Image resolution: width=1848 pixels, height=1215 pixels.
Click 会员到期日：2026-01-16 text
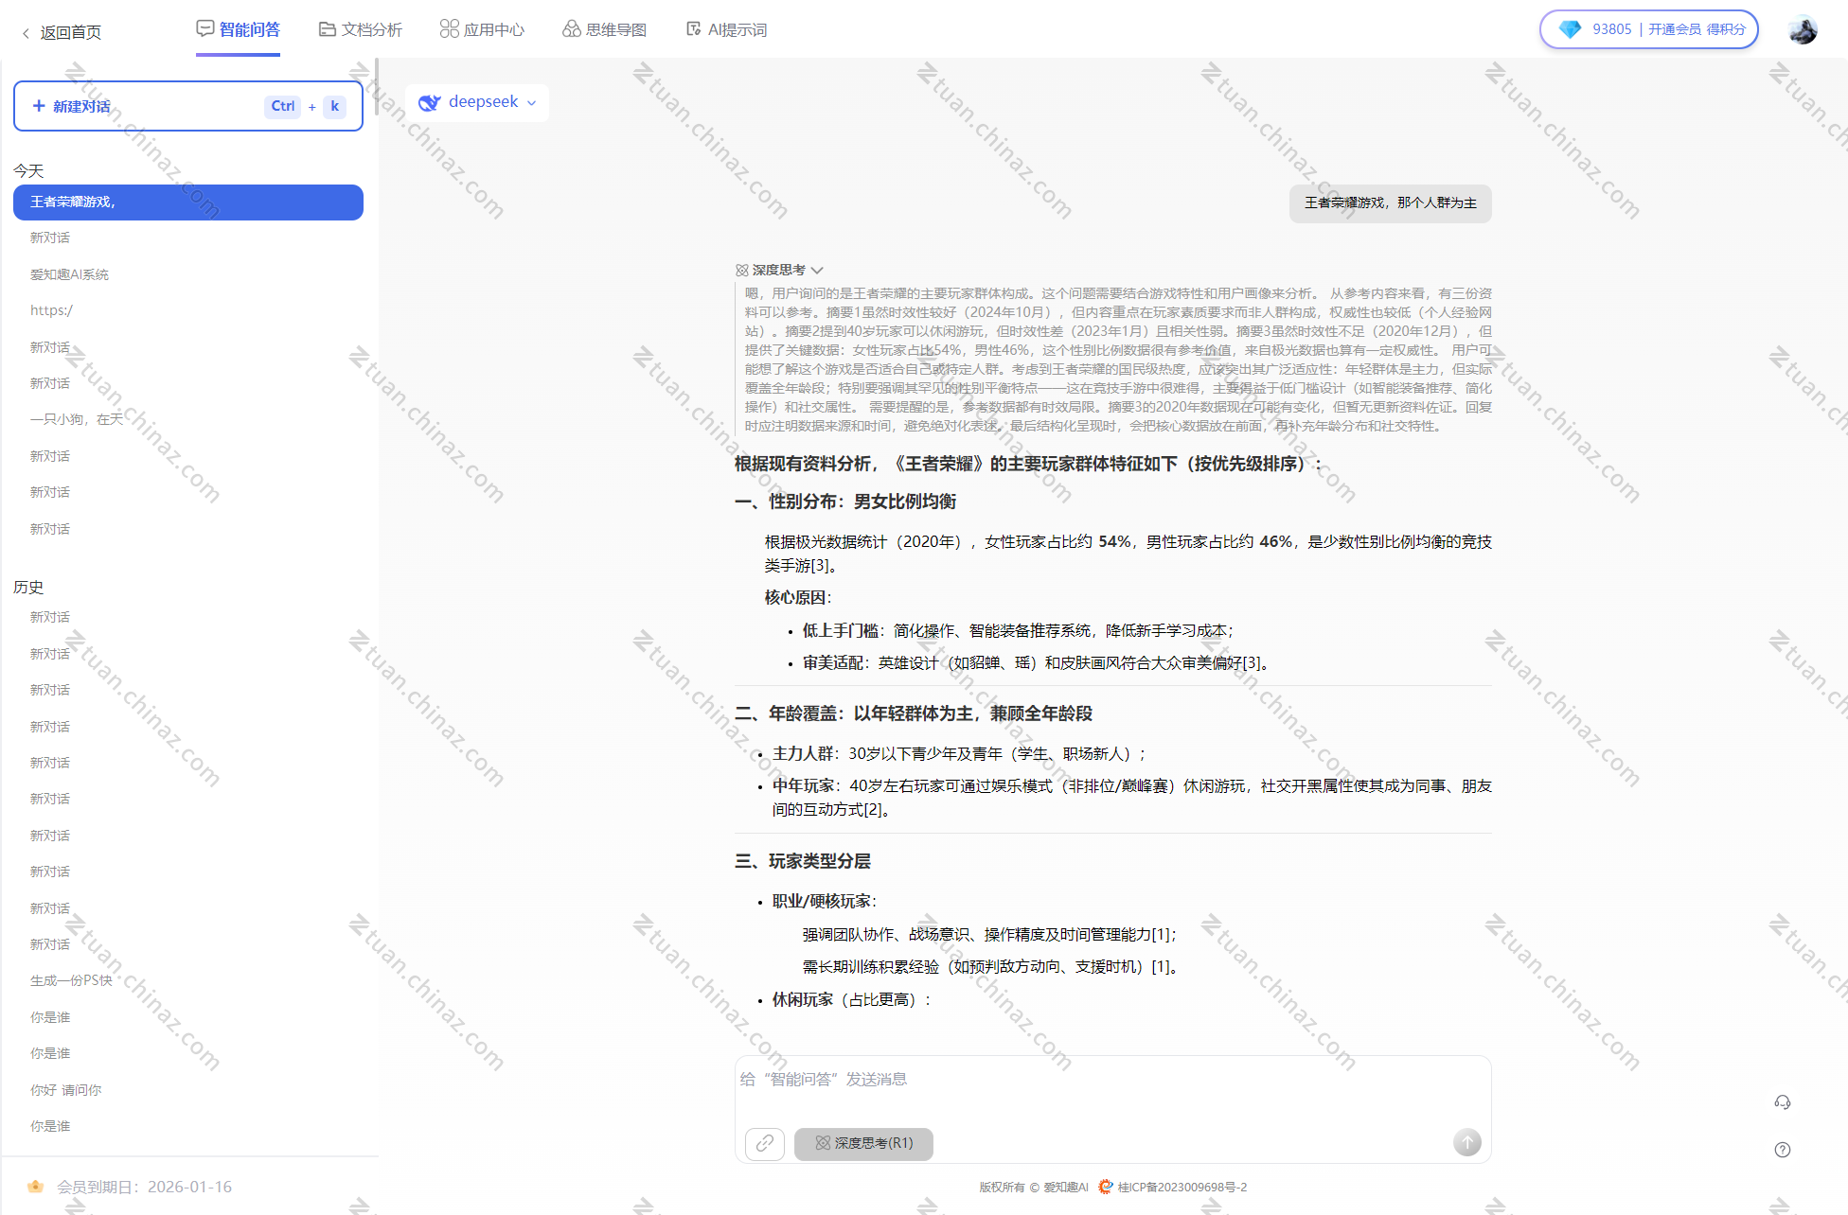(x=144, y=1187)
